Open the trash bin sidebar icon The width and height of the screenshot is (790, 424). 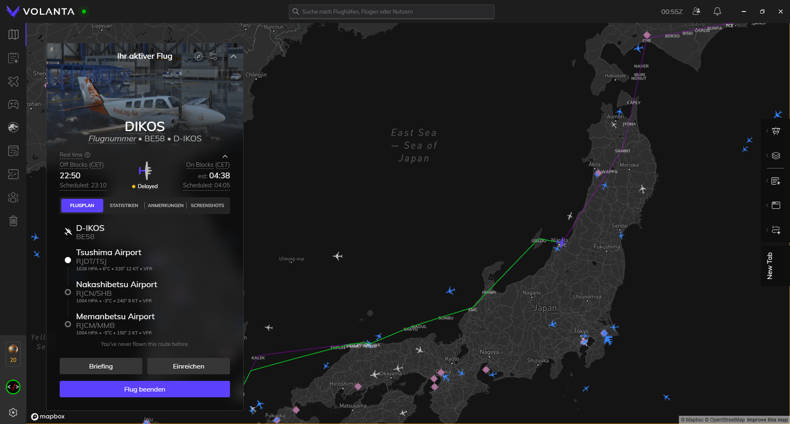(x=14, y=221)
